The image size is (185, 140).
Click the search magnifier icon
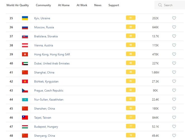[160, 5]
